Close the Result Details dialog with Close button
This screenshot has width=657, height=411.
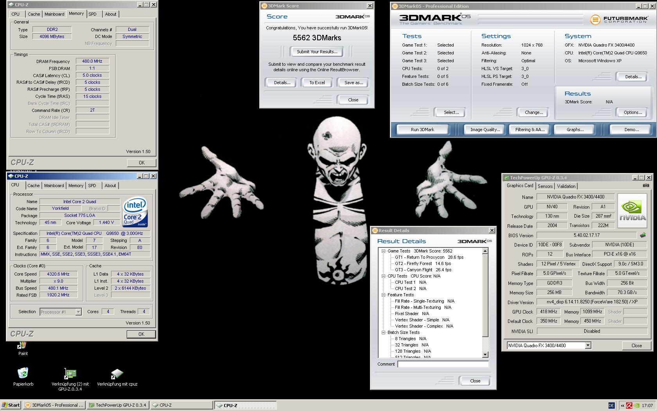pyautogui.click(x=475, y=381)
